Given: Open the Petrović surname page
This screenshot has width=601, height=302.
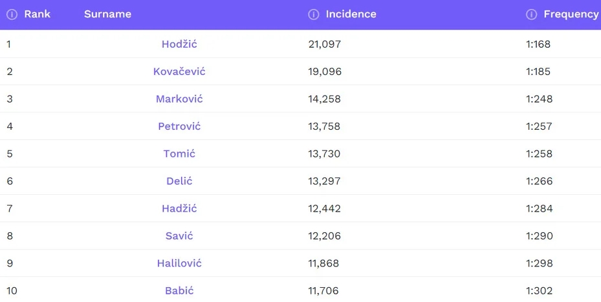Looking at the screenshot, I should tap(179, 126).
